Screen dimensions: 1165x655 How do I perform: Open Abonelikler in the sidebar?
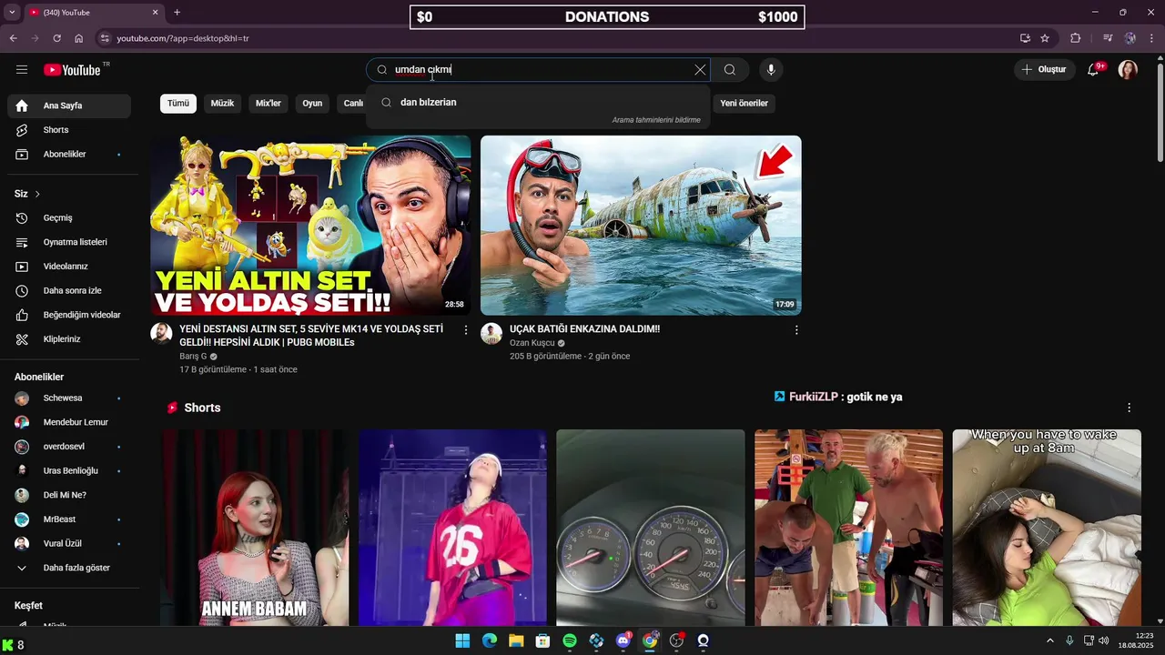[69, 155]
